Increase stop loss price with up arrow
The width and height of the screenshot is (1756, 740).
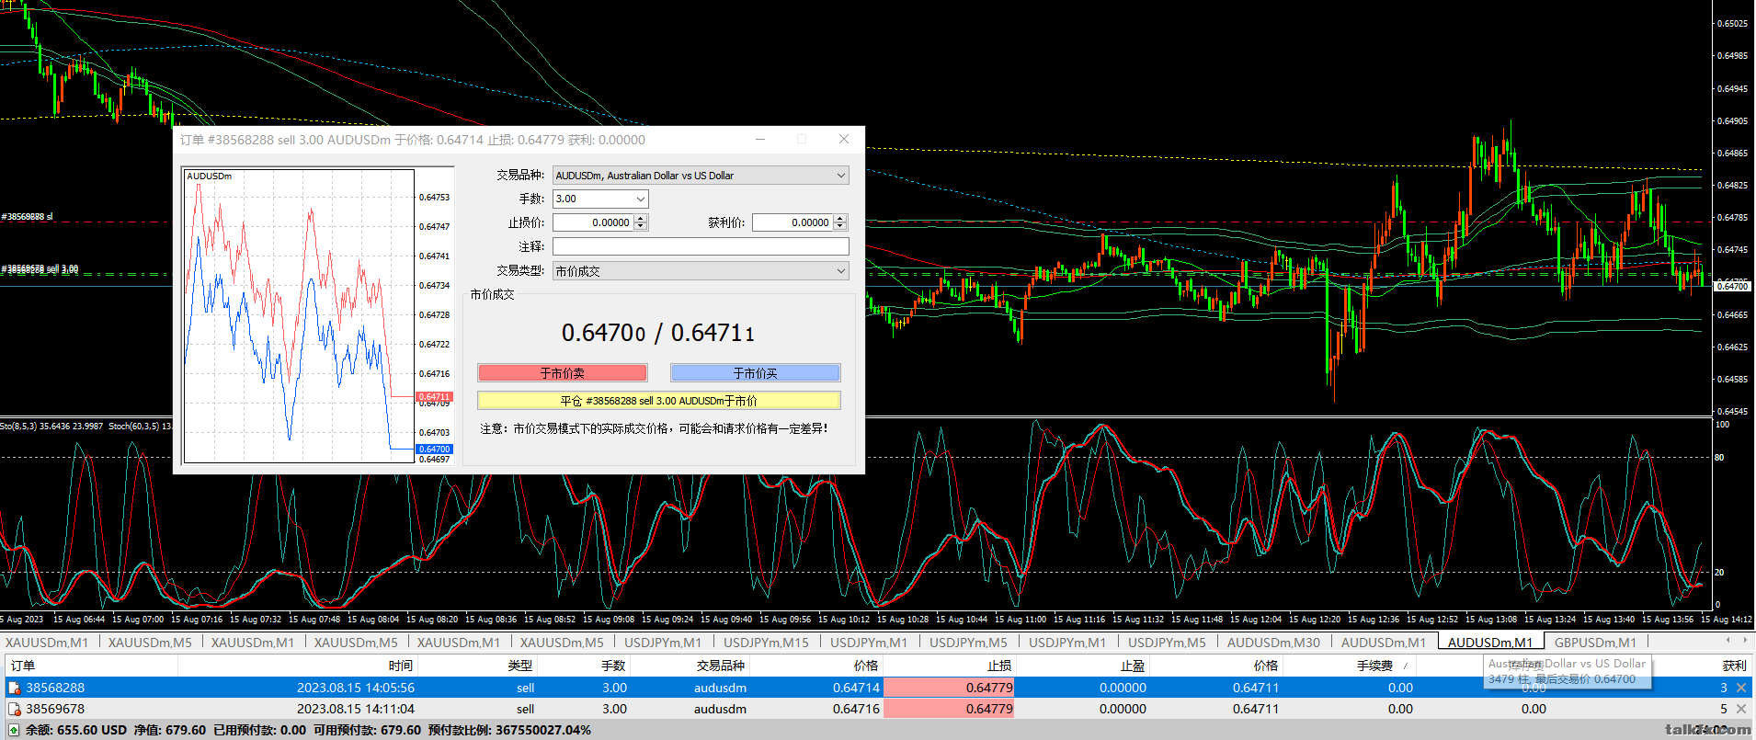(641, 219)
